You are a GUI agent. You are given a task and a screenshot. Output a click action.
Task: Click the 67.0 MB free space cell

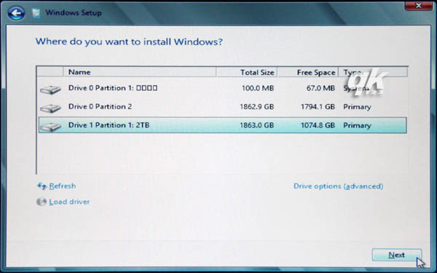[x=320, y=88]
